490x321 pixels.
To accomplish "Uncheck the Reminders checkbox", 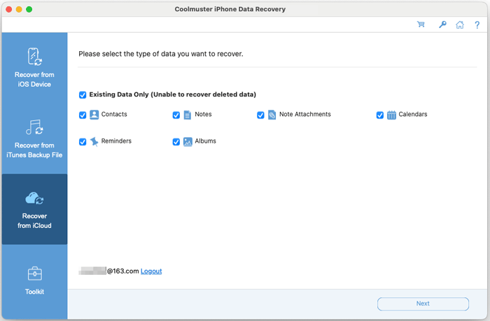I will coord(83,142).
